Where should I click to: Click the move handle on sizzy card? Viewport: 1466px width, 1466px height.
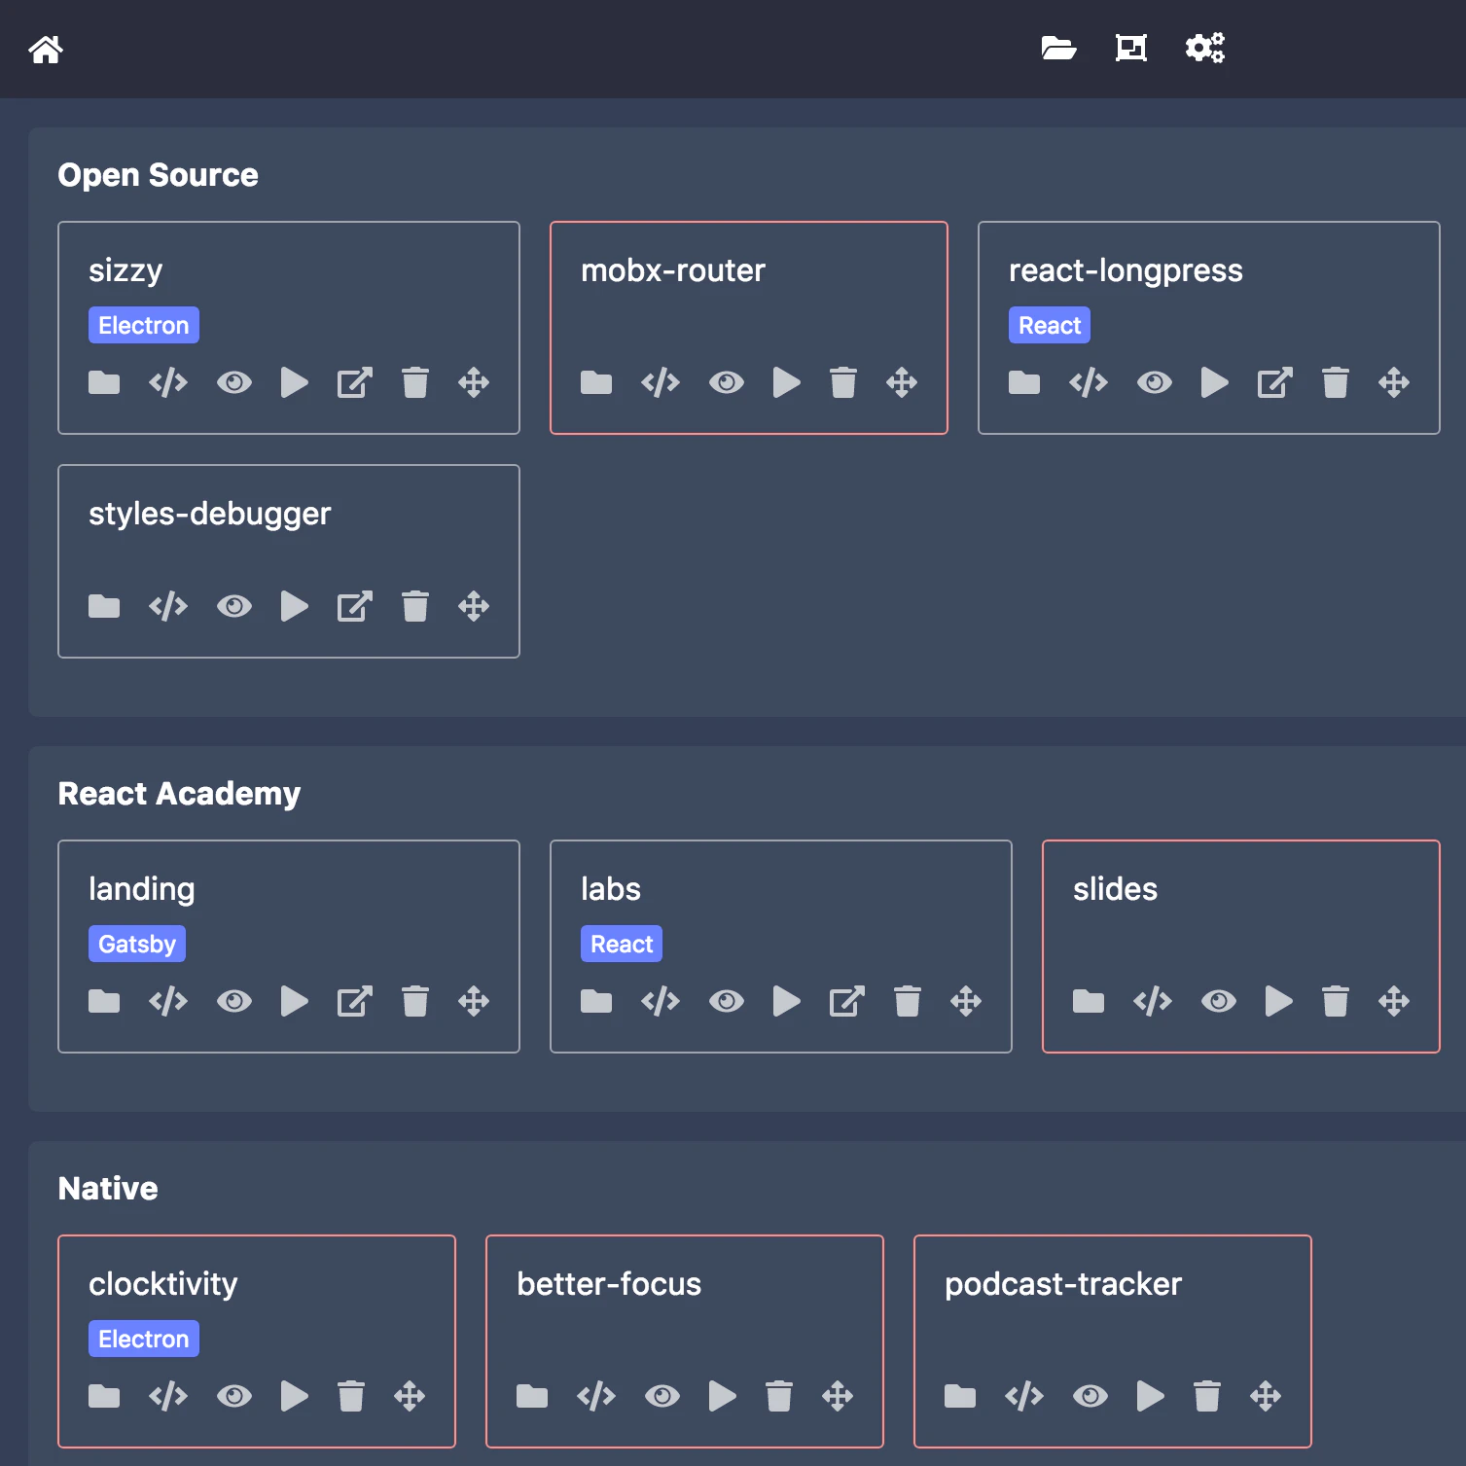point(474,382)
